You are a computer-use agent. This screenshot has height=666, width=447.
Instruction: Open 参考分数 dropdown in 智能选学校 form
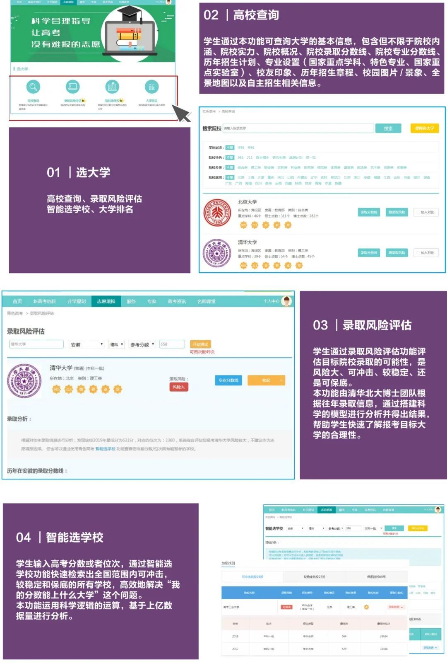335,528
